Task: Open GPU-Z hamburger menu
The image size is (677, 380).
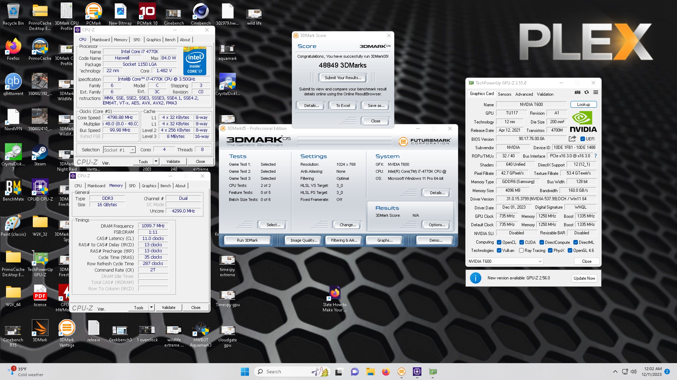Action: 596,93
